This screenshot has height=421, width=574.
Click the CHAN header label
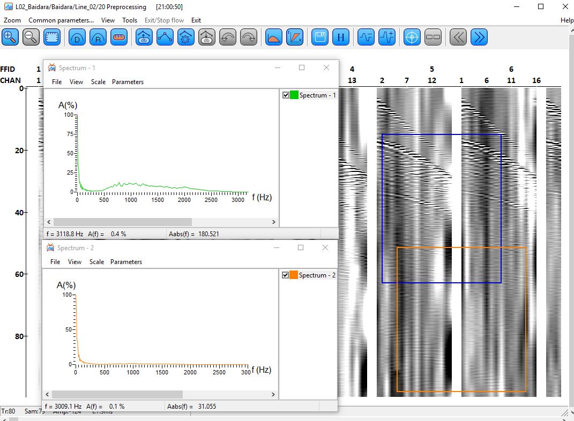click(10, 80)
